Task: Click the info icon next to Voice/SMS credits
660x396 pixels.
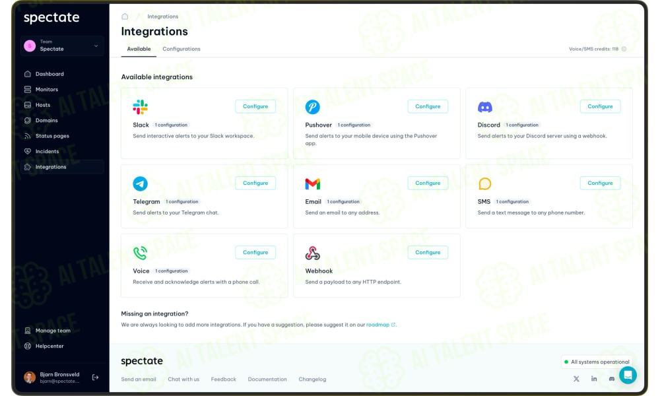Action: 624,49
